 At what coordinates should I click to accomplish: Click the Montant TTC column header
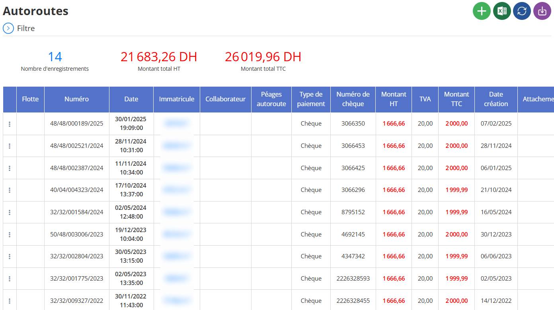click(x=456, y=99)
